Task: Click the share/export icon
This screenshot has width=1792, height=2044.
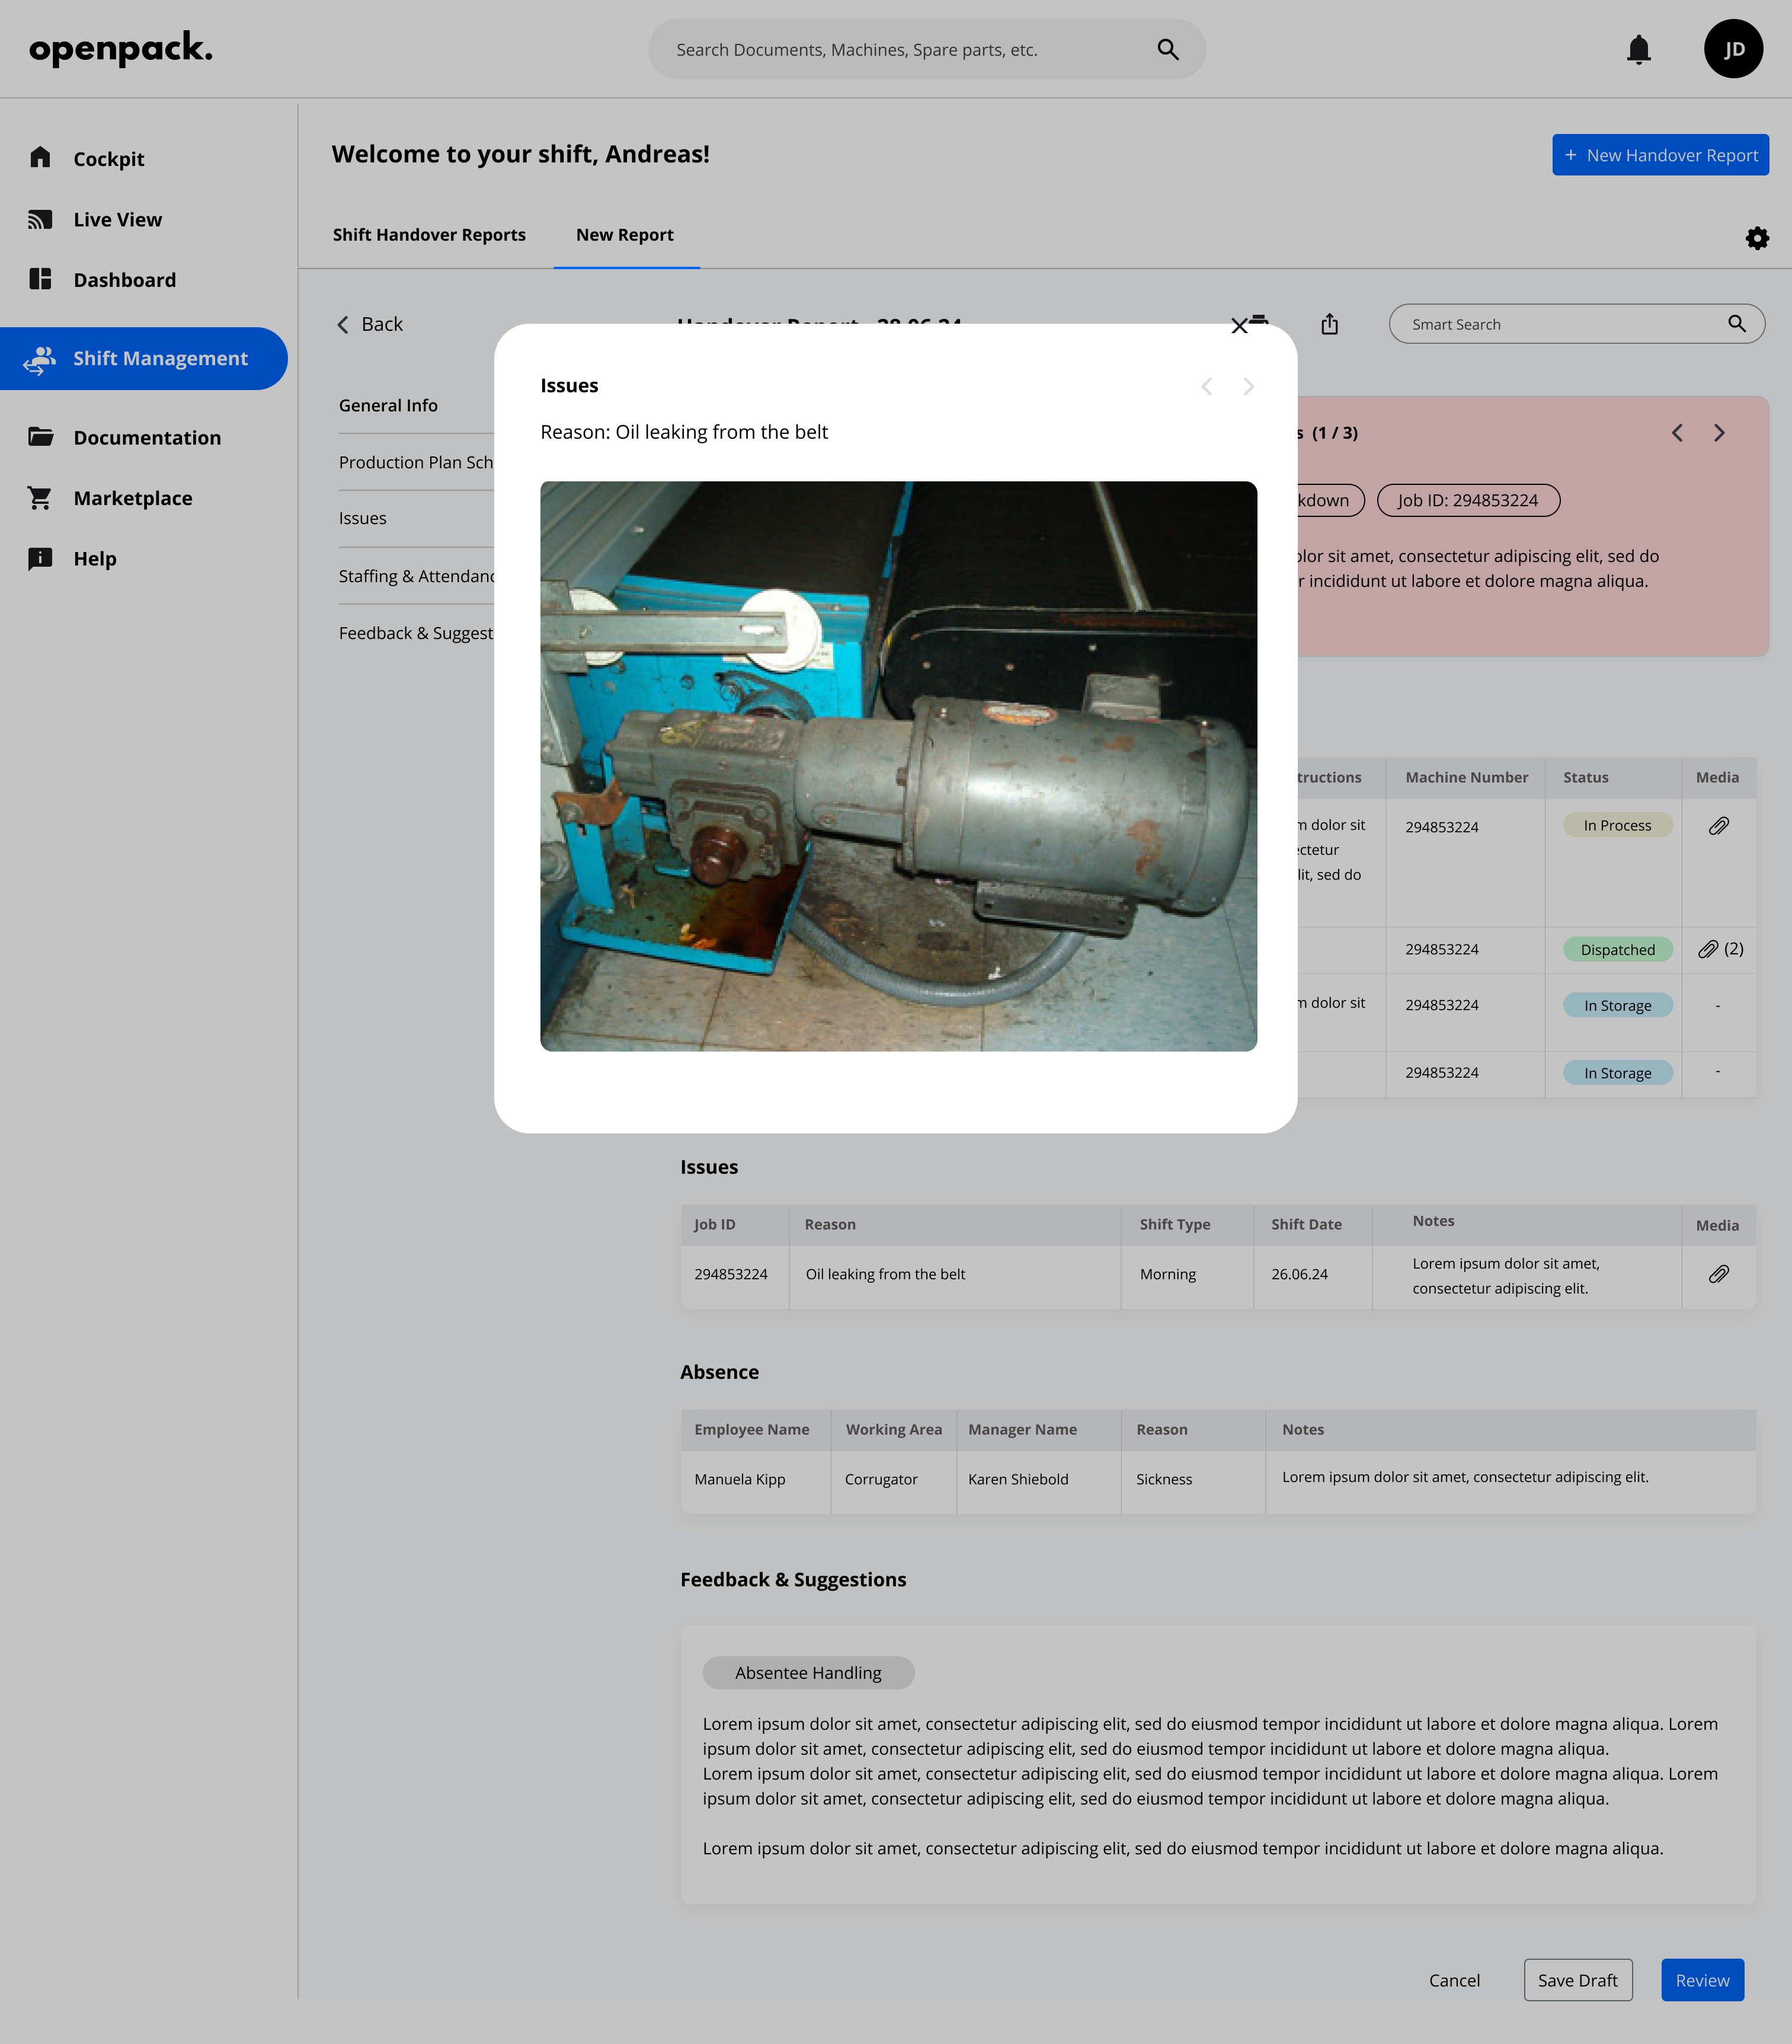Action: pos(1329,324)
